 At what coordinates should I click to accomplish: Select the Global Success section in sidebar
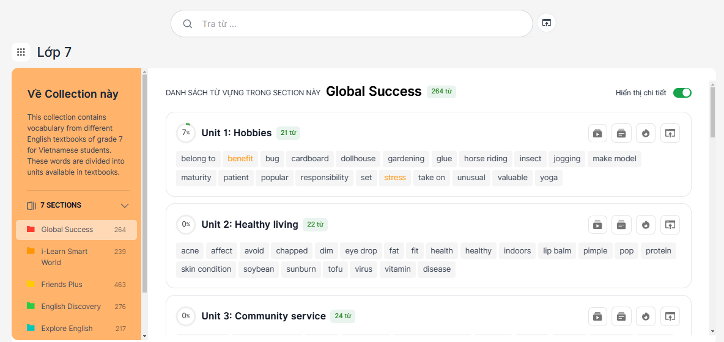(67, 230)
